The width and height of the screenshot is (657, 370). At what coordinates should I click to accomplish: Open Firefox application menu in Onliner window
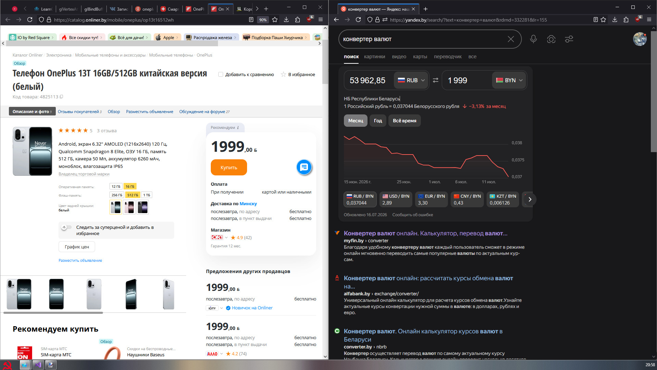321,20
